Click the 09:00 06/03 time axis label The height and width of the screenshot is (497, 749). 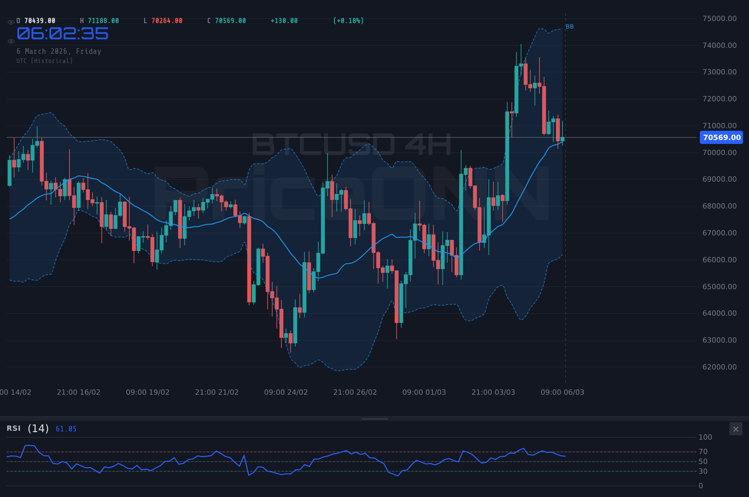pyautogui.click(x=563, y=392)
